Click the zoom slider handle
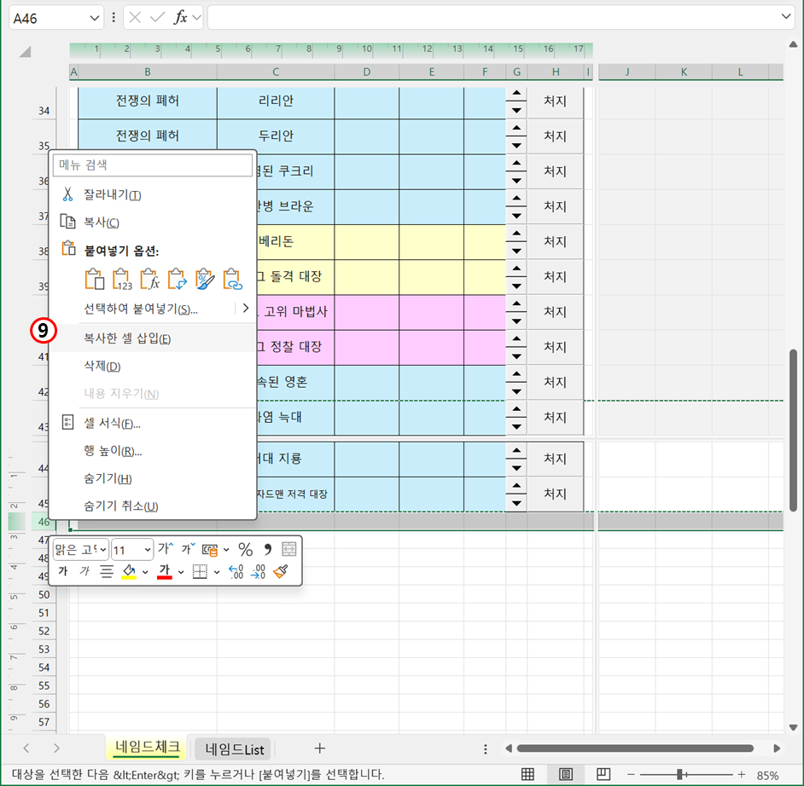Screen dimensions: 804x786 pos(679,774)
